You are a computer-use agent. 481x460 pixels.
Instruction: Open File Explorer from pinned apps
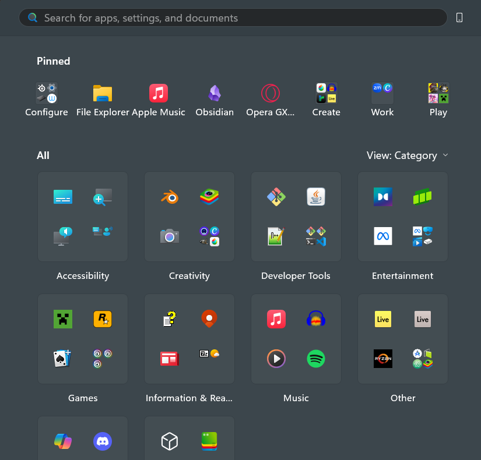click(x=103, y=93)
